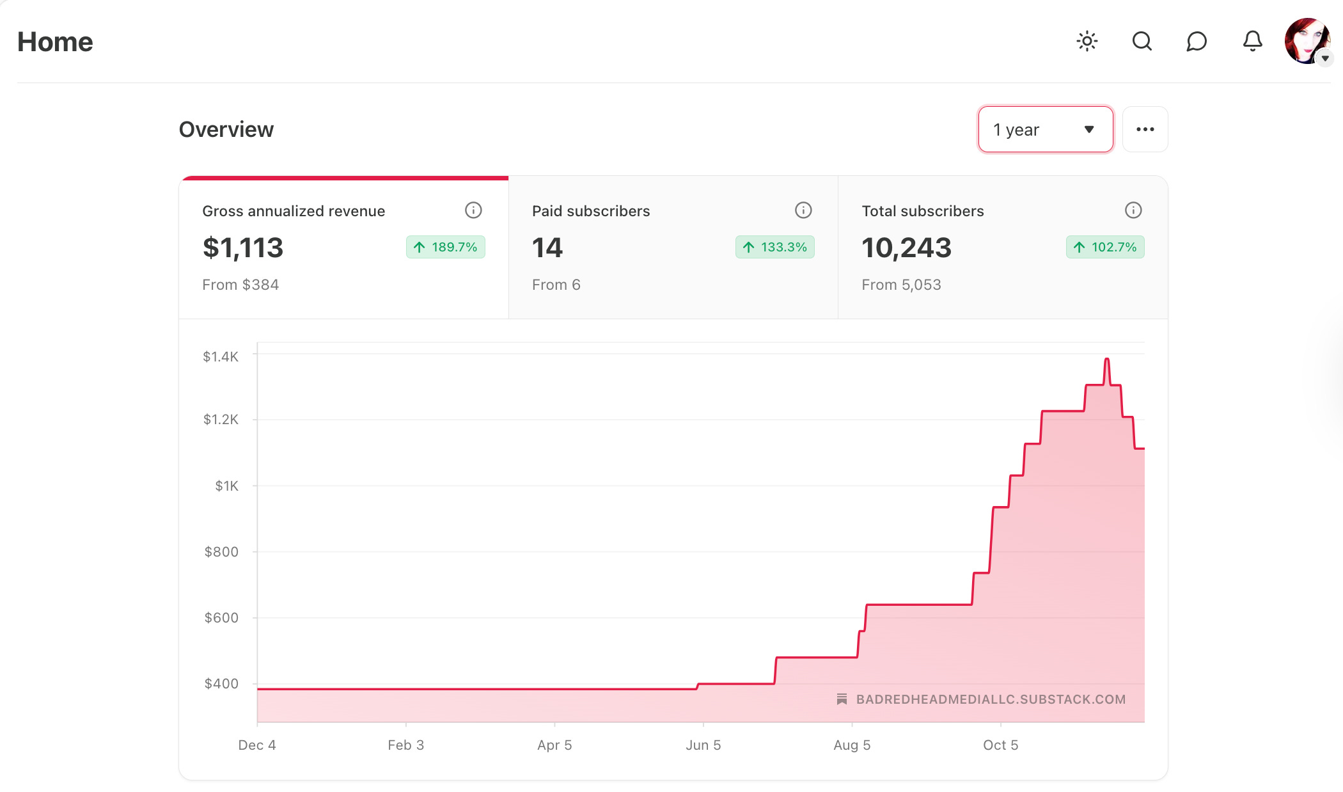Open search with magnifier icon
Image resolution: width=1343 pixels, height=792 pixels.
point(1142,42)
